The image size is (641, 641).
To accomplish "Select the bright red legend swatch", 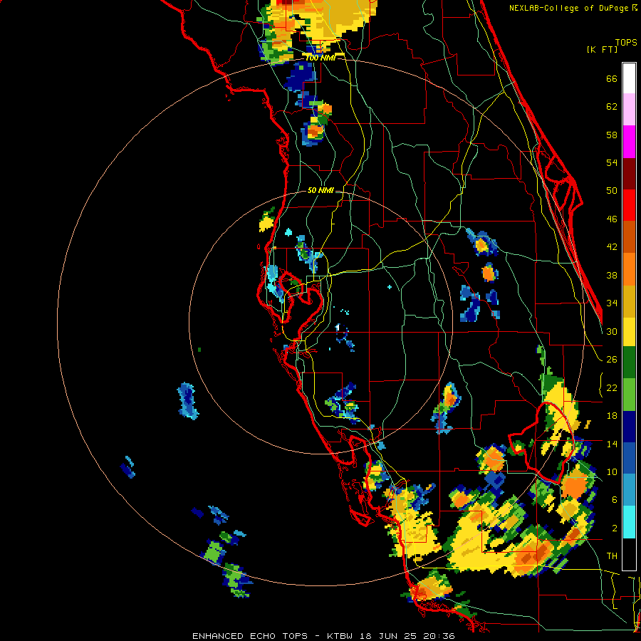I will [629, 205].
